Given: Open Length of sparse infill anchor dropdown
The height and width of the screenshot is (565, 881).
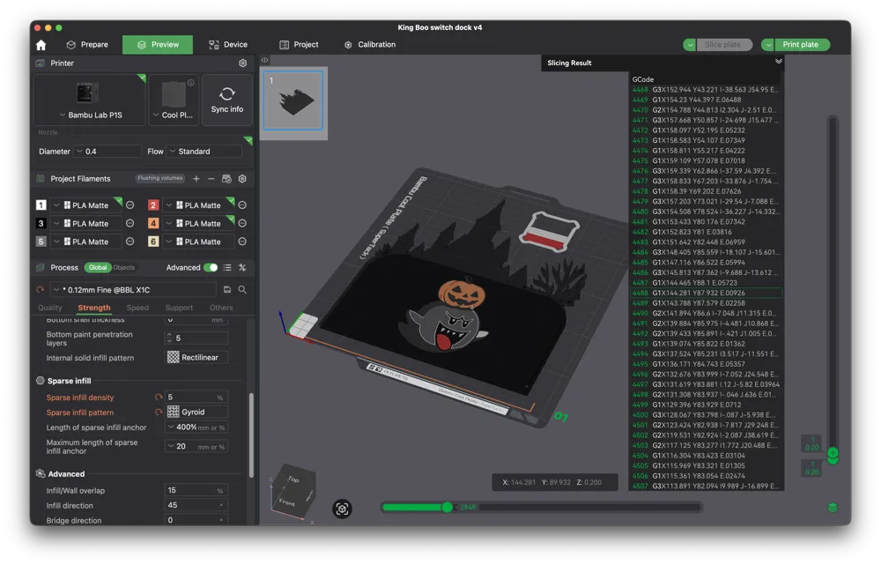Looking at the screenshot, I should click(x=196, y=427).
